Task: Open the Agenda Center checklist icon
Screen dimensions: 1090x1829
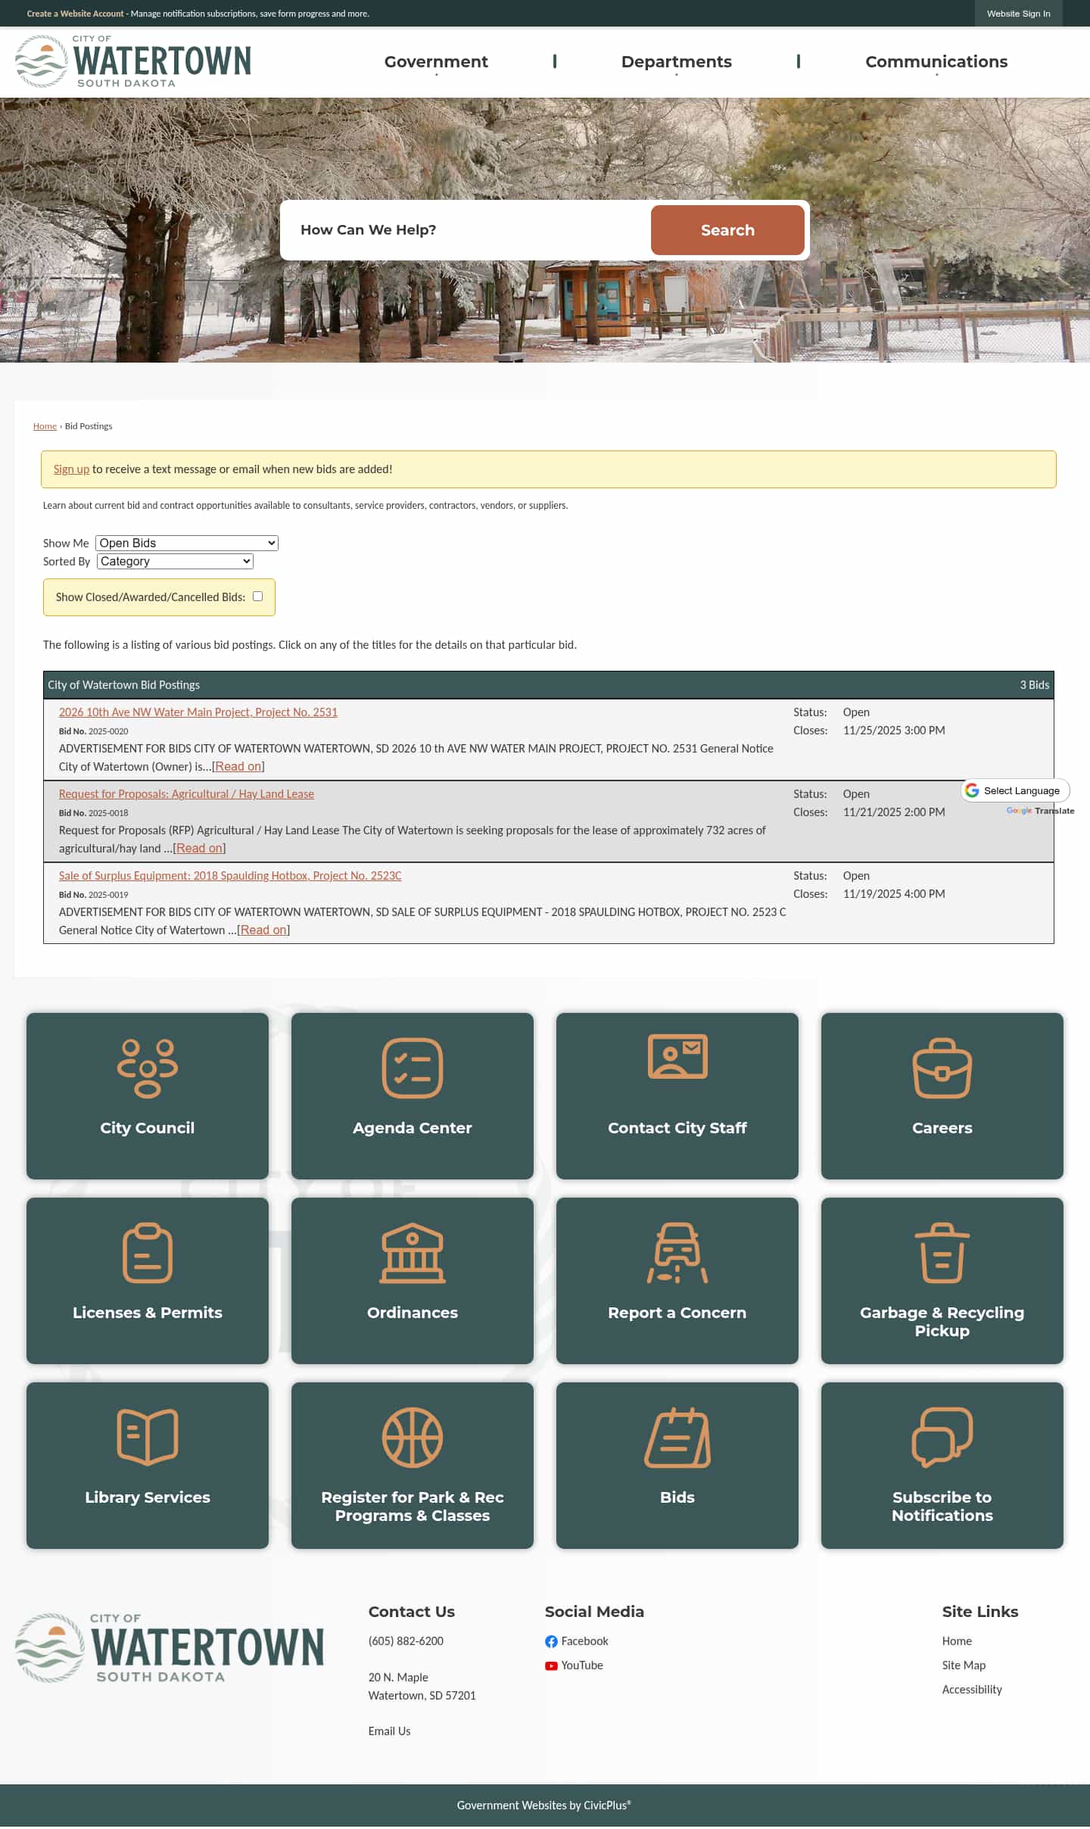Action: [413, 1068]
